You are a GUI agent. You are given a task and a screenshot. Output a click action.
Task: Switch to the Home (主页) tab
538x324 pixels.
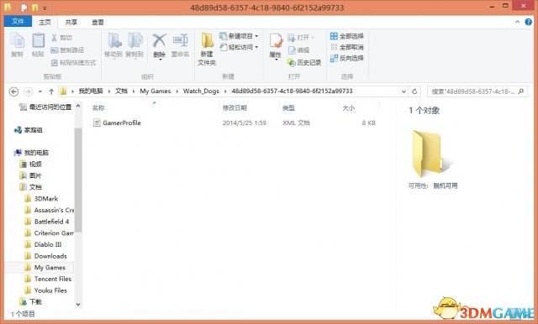[x=45, y=23]
